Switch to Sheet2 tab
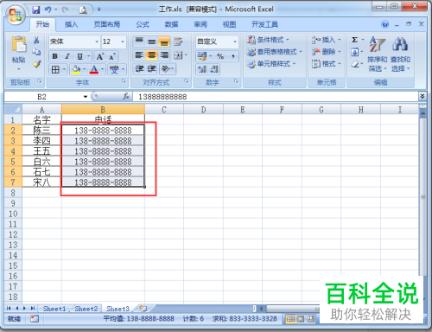Viewport: 432px width, 332px height. pos(86,309)
